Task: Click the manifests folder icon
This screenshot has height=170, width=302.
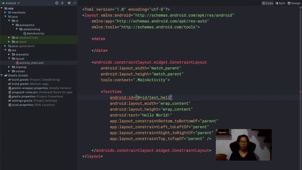Action: pos(9,12)
